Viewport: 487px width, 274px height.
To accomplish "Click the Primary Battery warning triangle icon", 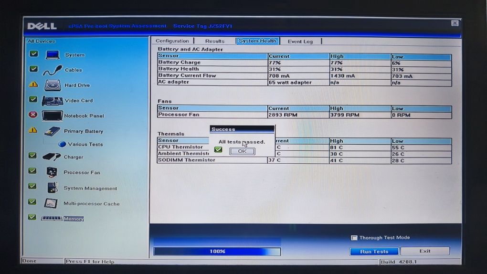I will 33,130.
